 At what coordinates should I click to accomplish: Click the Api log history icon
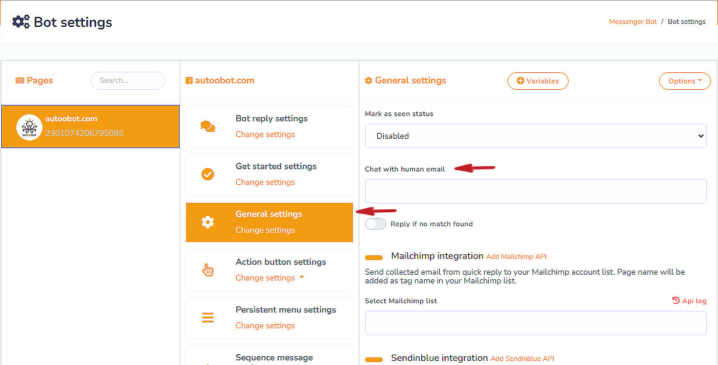(676, 301)
